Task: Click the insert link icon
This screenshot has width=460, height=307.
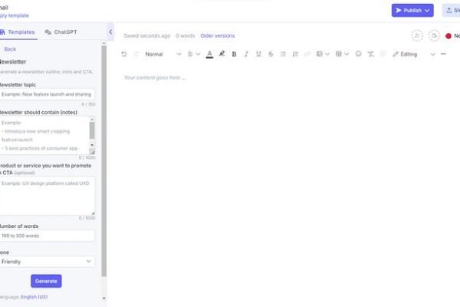Action: (x=307, y=54)
